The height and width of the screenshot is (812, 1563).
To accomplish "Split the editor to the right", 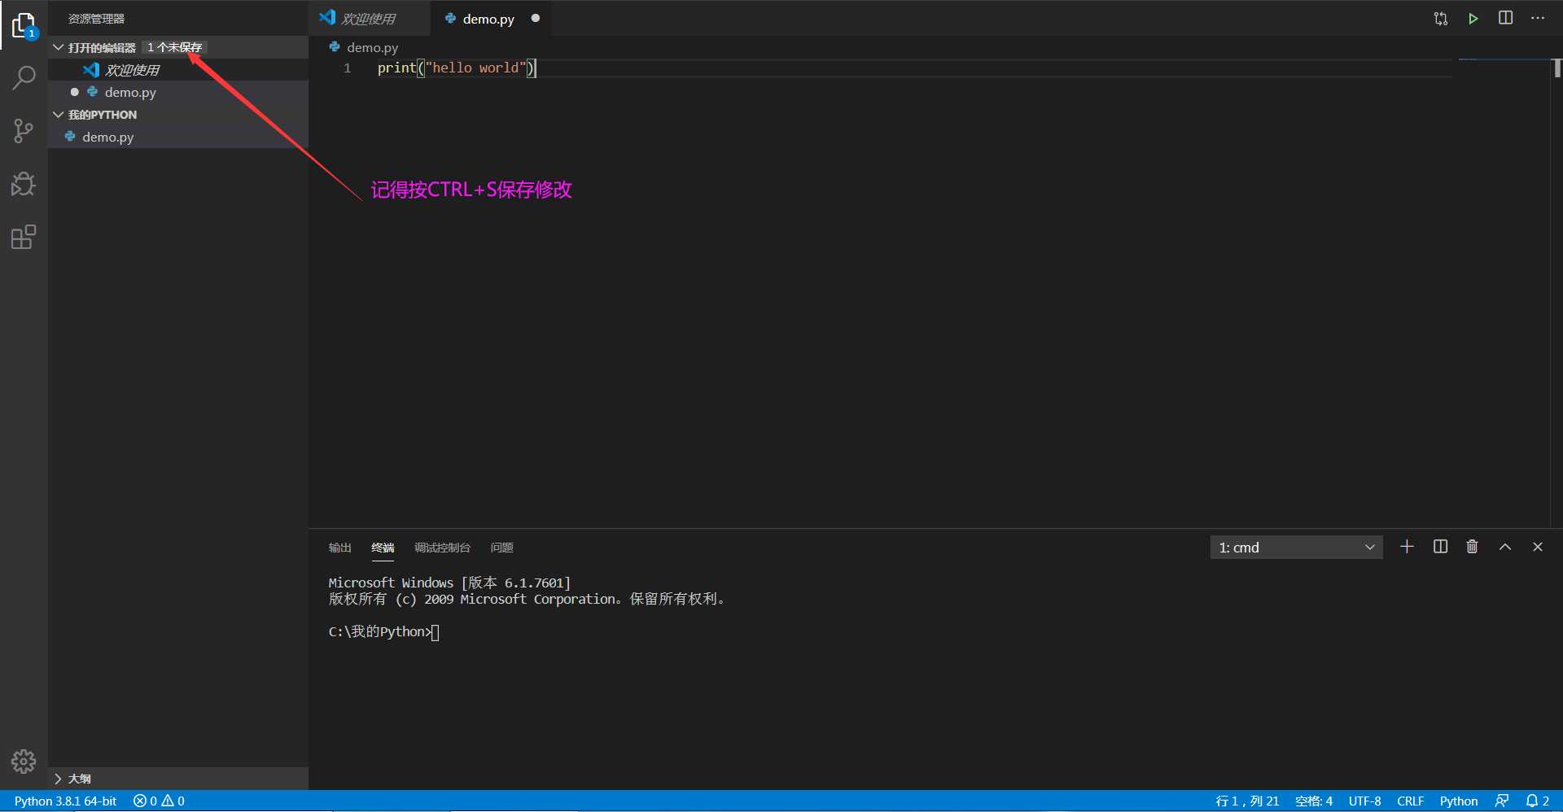I will pyautogui.click(x=1505, y=19).
